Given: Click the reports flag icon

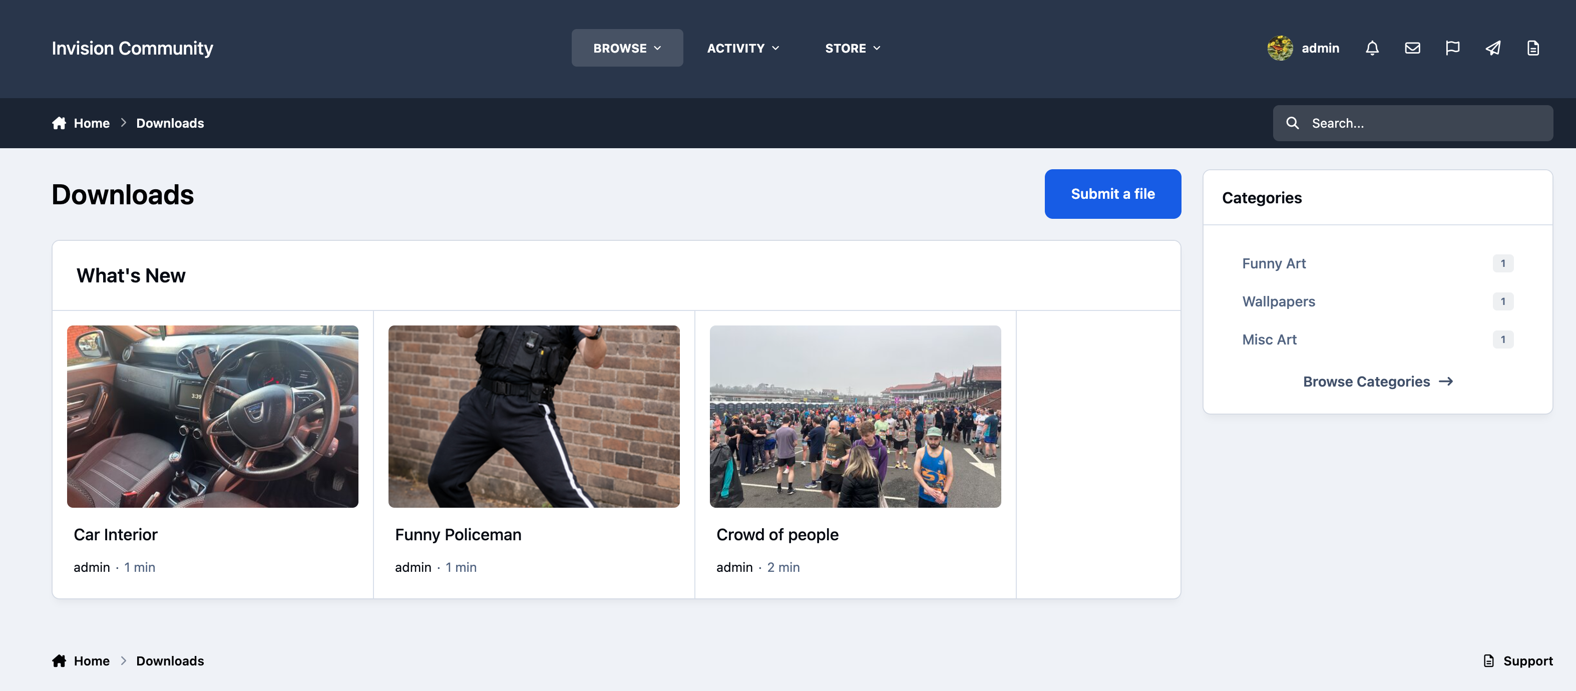Looking at the screenshot, I should point(1452,48).
